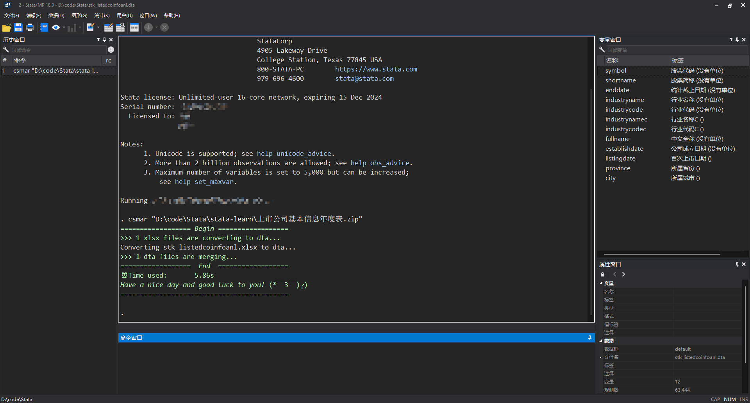The width and height of the screenshot is (750, 403).
Task: Select the establishdate variable row
Action: (673, 149)
